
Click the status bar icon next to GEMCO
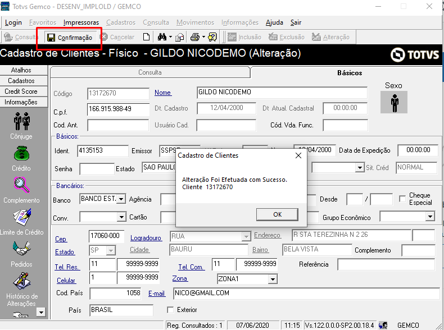tap(383, 326)
